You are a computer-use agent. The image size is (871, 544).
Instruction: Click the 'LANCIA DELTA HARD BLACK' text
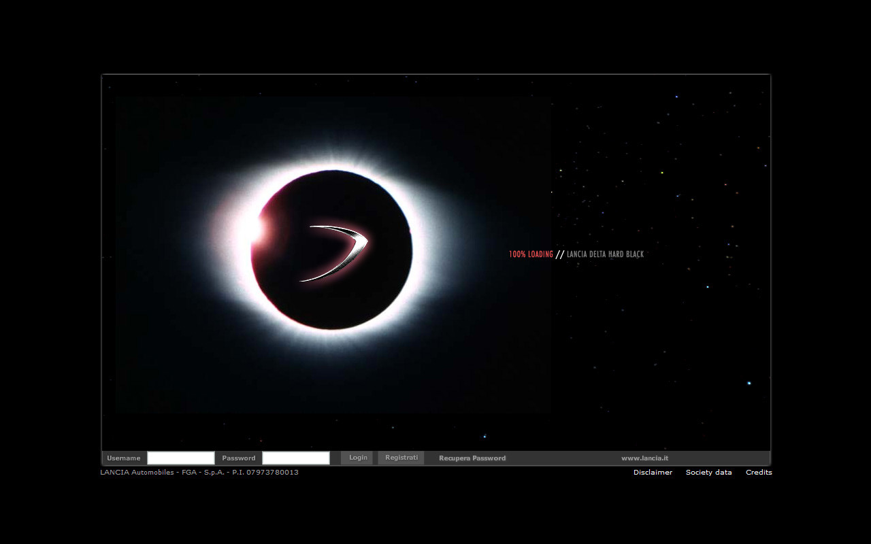pyautogui.click(x=605, y=254)
